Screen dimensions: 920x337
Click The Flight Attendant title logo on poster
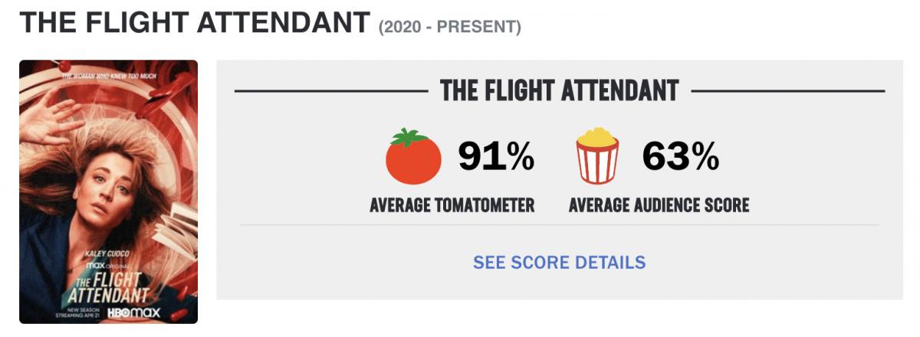pos(108,284)
